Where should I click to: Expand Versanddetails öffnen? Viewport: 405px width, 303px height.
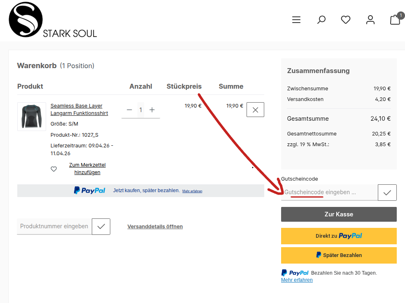(155, 227)
